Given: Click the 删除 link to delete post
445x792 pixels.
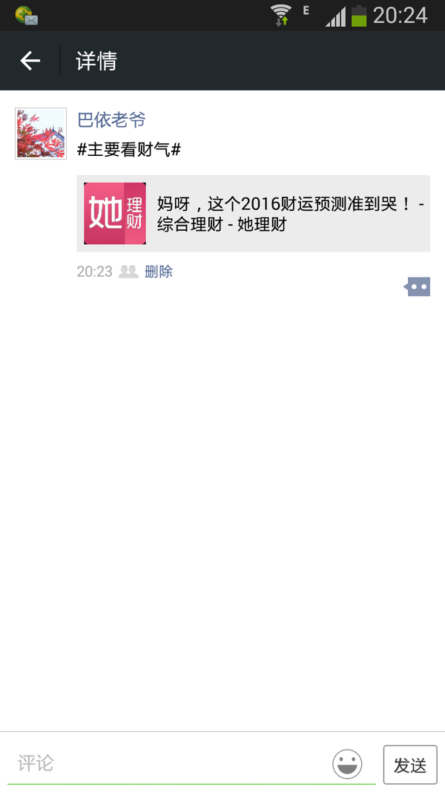Looking at the screenshot, I should coord(159,272).
